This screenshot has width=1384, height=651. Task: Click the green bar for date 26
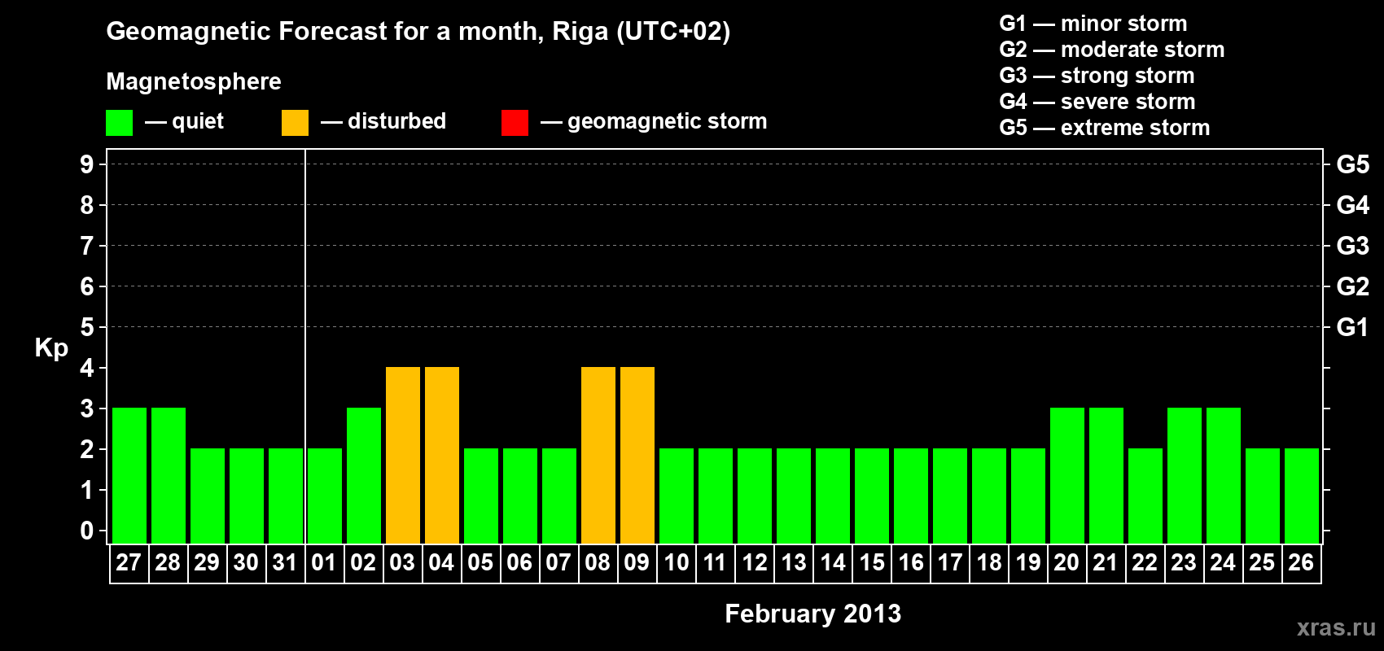tap(1302, 496)
